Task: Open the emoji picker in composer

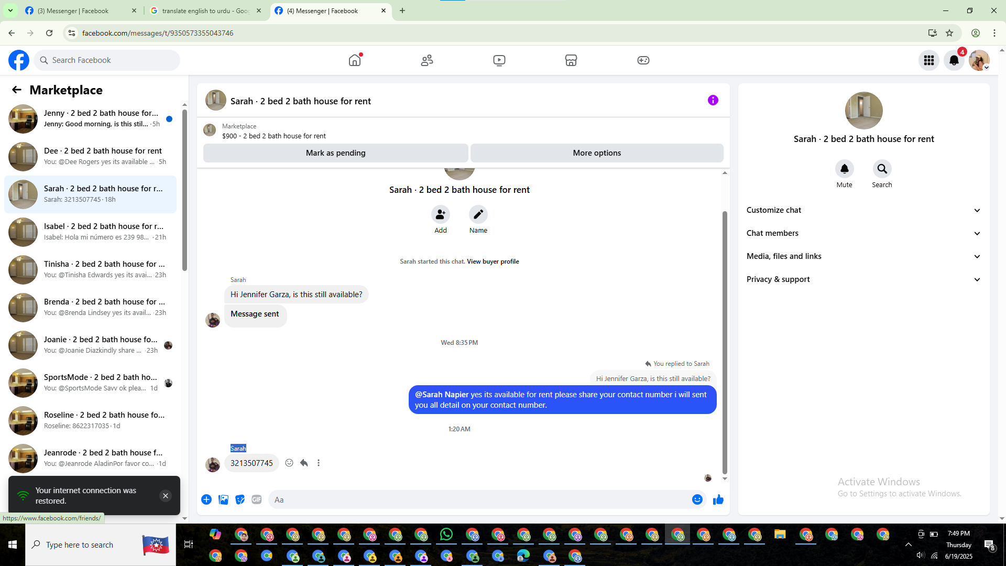Action: [697, 499]
